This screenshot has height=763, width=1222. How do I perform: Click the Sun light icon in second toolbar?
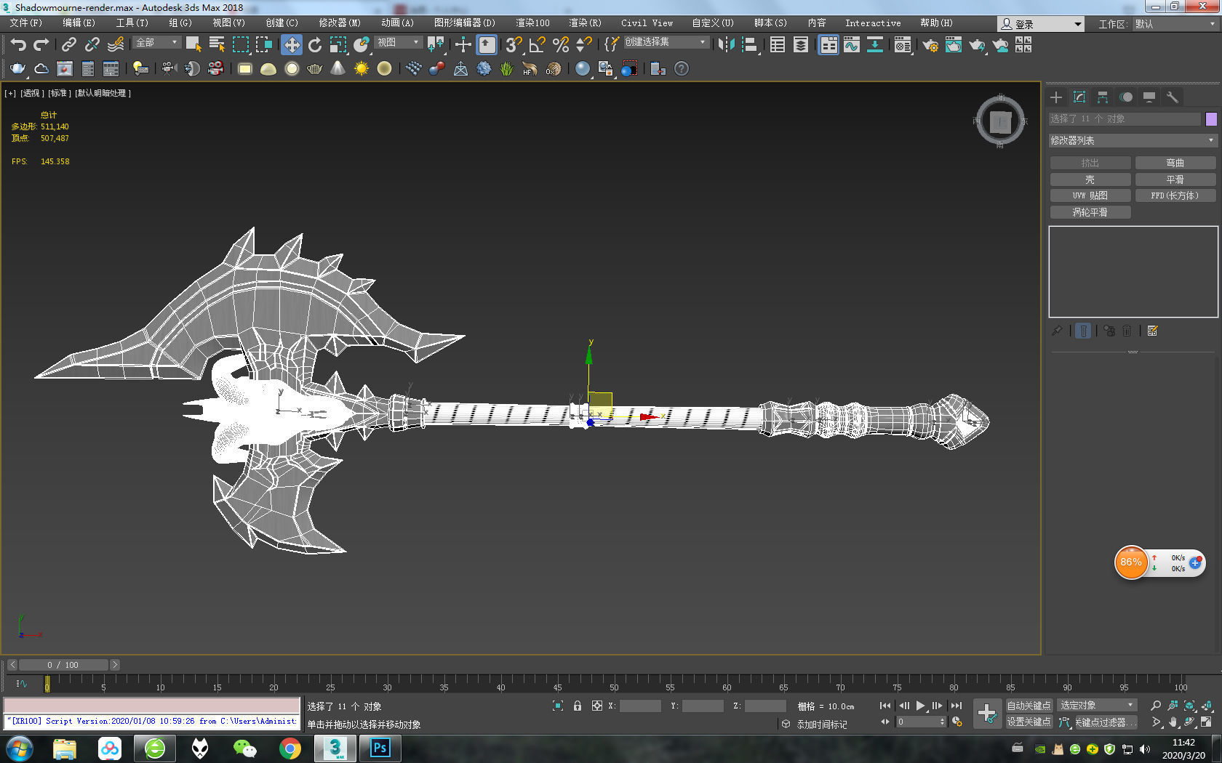pos(362,68)
